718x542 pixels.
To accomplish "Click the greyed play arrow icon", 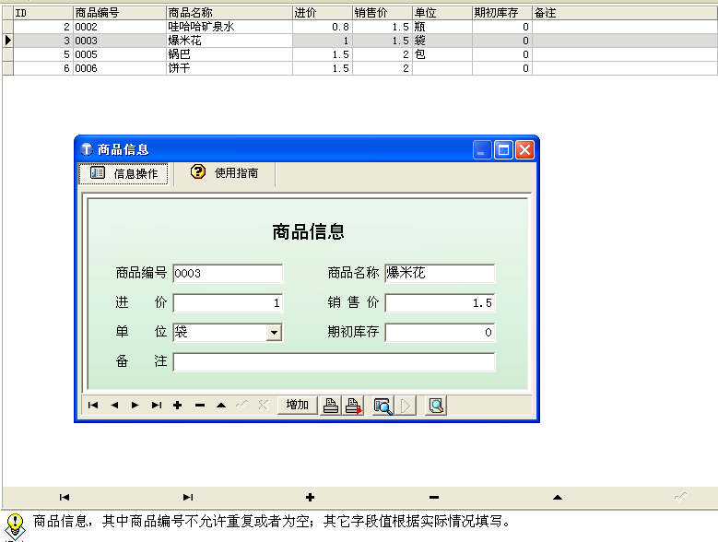I will coord(406,406).
